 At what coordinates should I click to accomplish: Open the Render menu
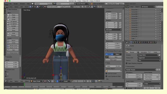(16, 4)
